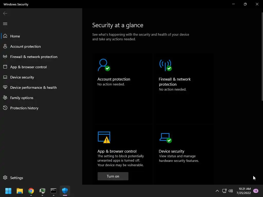Click 'View status and manage hardware security features.'
Viewport: 263px width, 197px height.
point(179,158)
